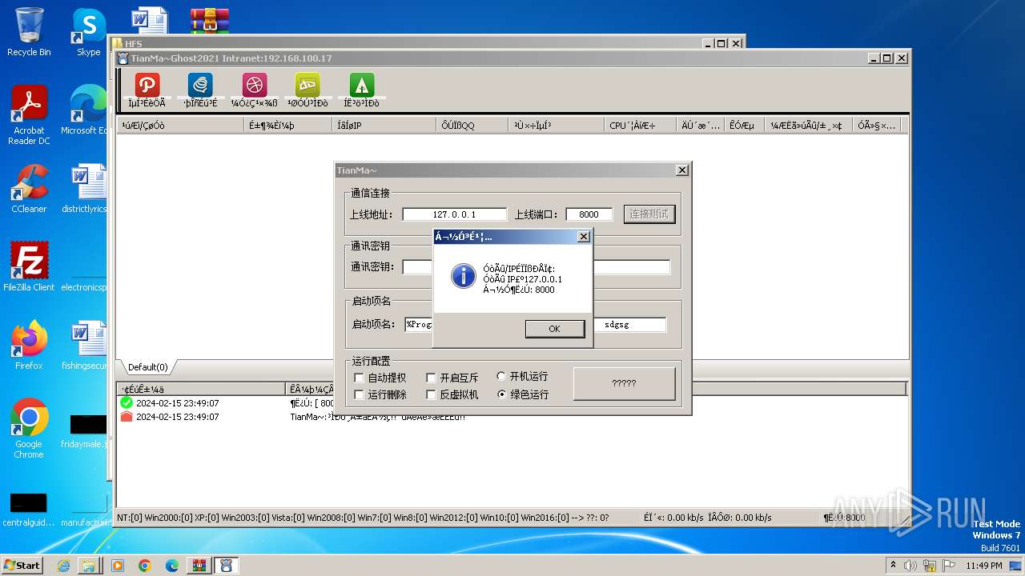The image size is (1025, 576).
Task: Click the green tree toolbar icon
Action: 362,85
